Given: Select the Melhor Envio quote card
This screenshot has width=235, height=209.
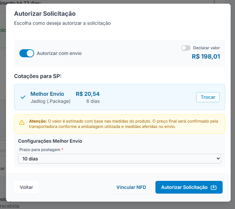Looking at the screenshot, I should [120, 97].
